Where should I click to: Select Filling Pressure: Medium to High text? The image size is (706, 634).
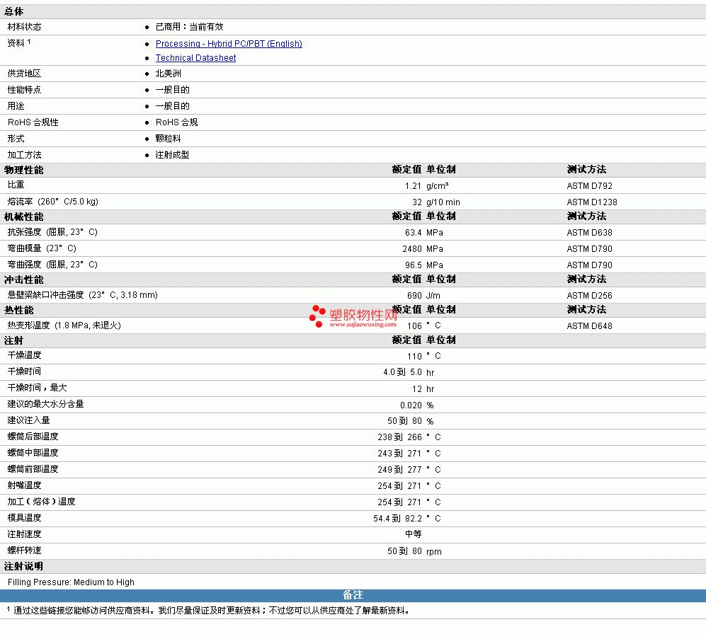click(71, 582)
